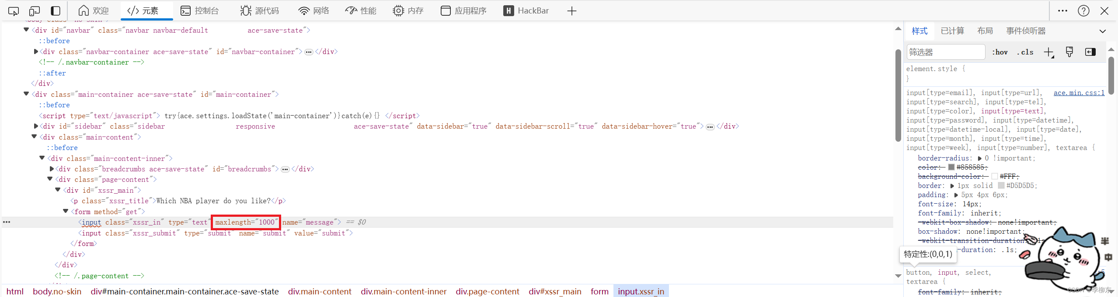
Task: Toggle the :hov element state button
Action: 1000,52
